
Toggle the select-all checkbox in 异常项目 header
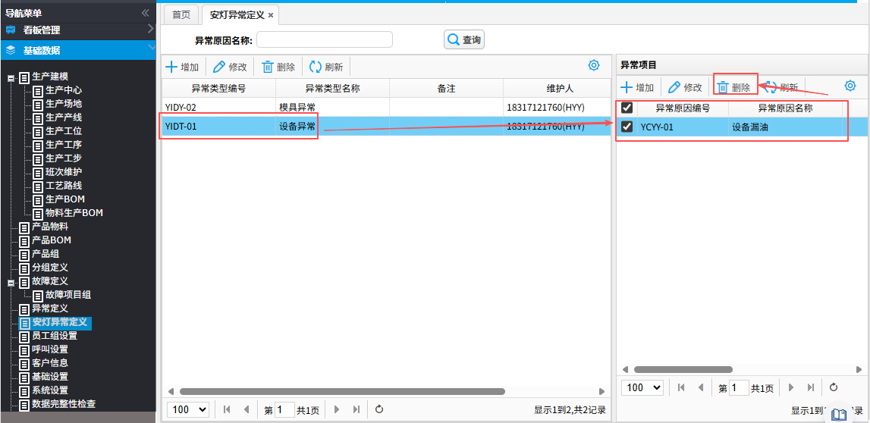(627, 108)
